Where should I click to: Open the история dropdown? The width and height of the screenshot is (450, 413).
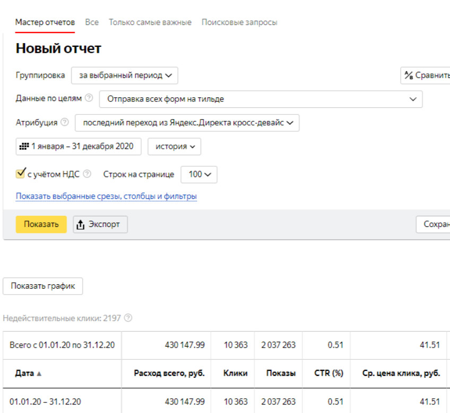coord(174,146)
